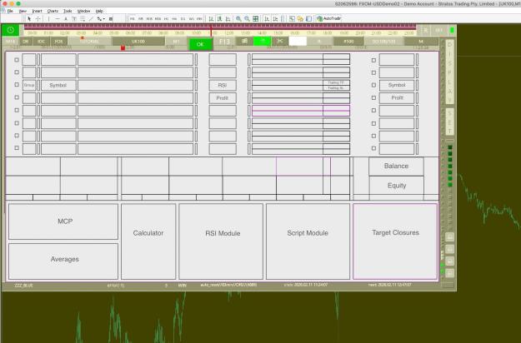This screenshot has height=343, width=521.
Task: Open the Insert menu
Action: click(x=37, y=11)
